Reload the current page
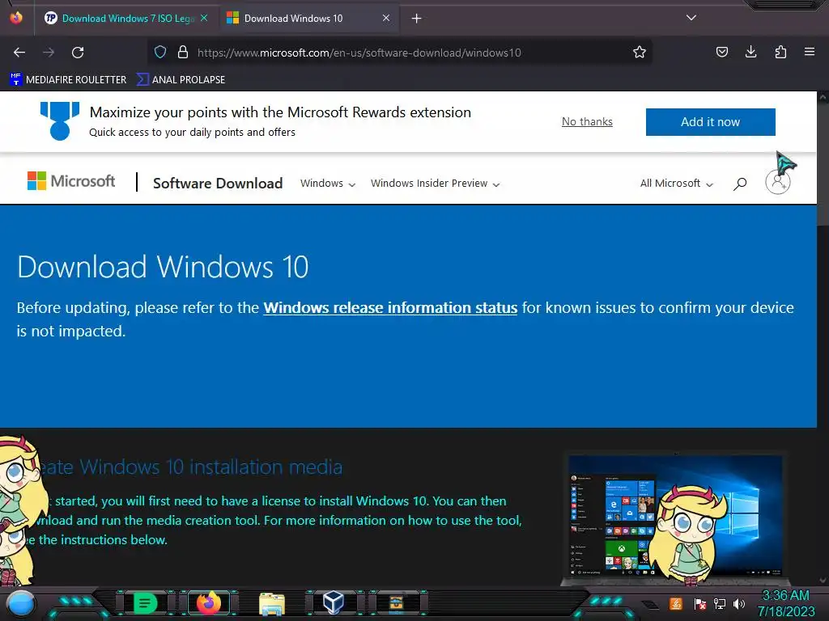This screenshot has width=829, height=621. coord(78,53)
